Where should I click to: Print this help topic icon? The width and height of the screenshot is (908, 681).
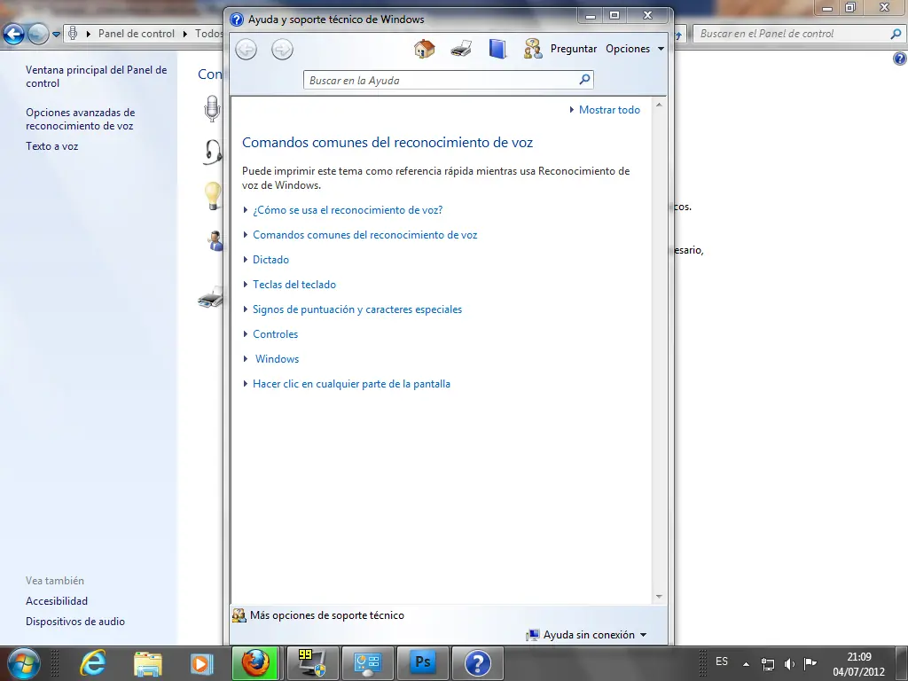[461, 49]
